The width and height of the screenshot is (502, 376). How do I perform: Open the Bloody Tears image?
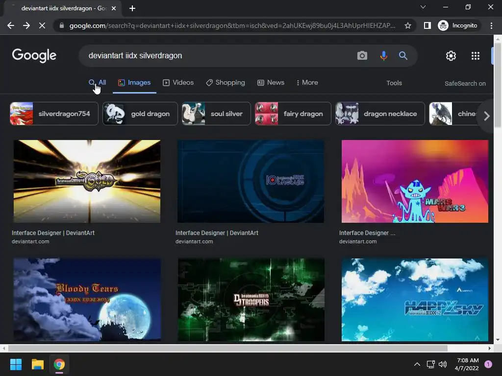point(87,300)
